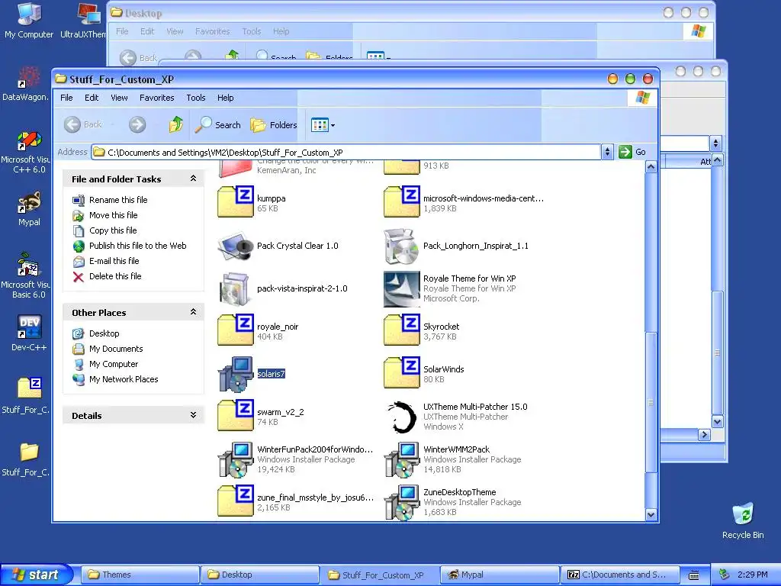
Task: Switch to Desktop taskbar button
Action: 259,575
